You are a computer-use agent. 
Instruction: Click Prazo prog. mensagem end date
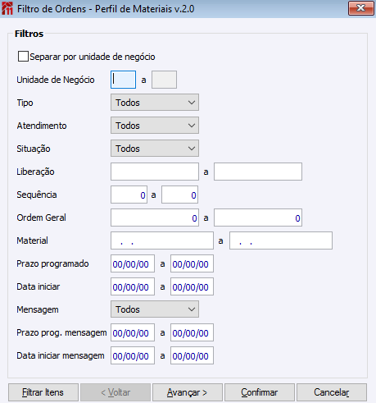coord(192,332)
